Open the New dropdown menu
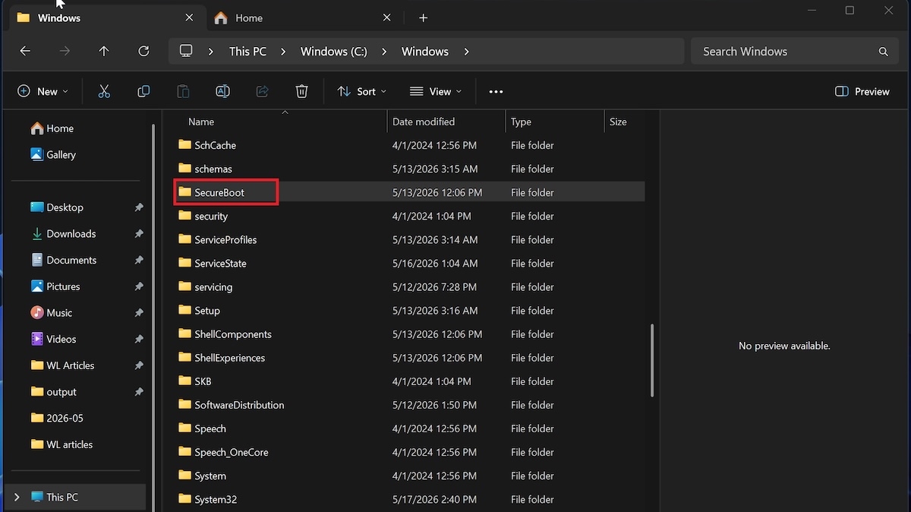911x512 pixels. click(43, 91)
